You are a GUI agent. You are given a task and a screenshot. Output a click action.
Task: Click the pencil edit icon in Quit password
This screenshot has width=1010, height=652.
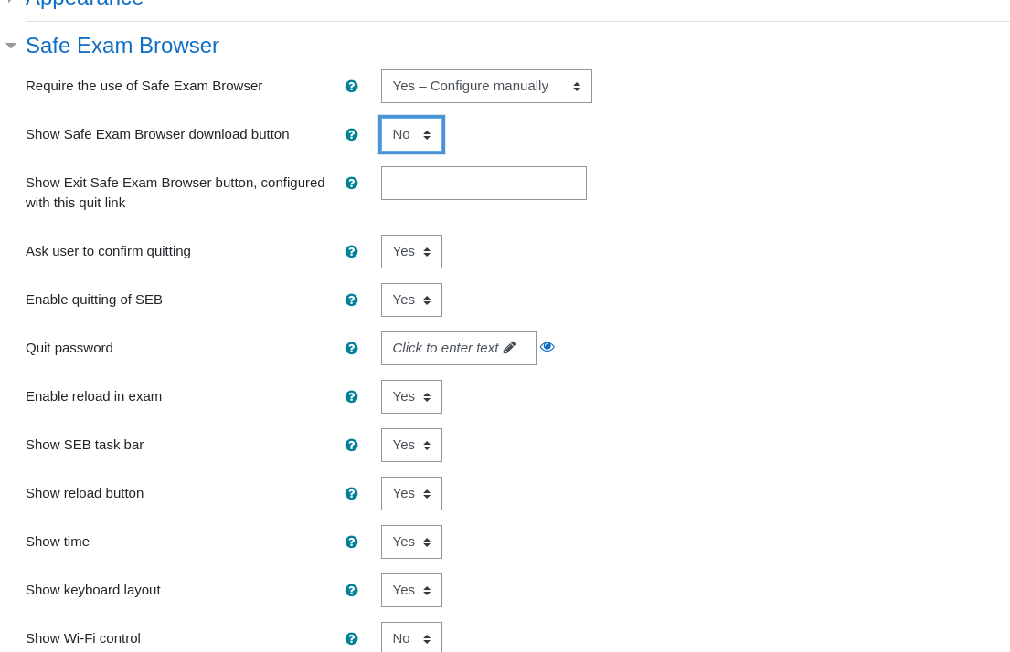(x=509, y=348)
